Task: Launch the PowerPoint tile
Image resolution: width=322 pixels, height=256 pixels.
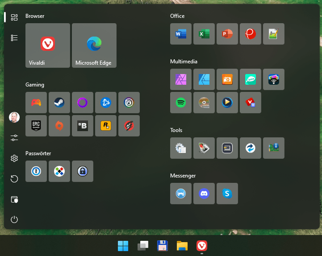Action: 227,34
